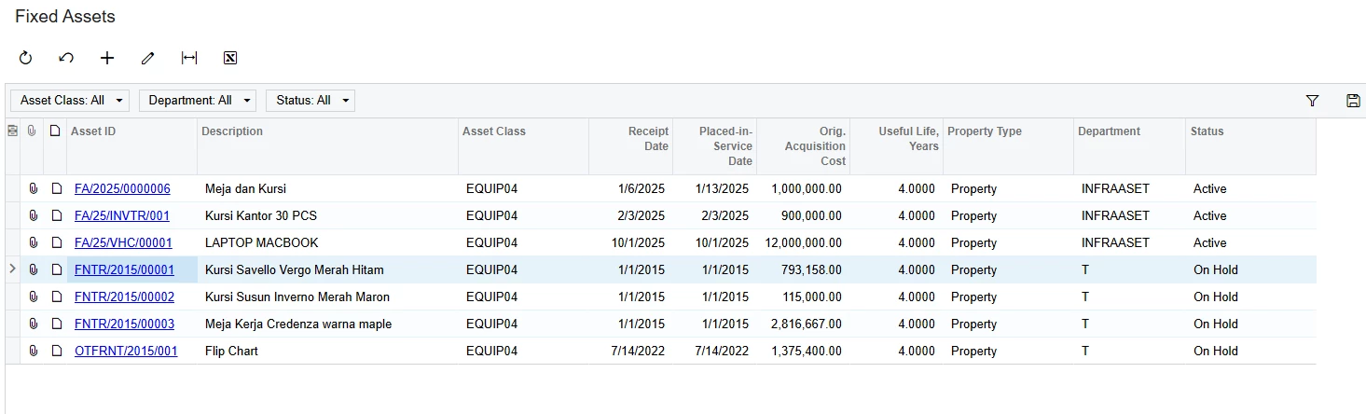Sort by Orig. Acquisition Cost header
1366x414 pixels.
[x=803, y=146]
